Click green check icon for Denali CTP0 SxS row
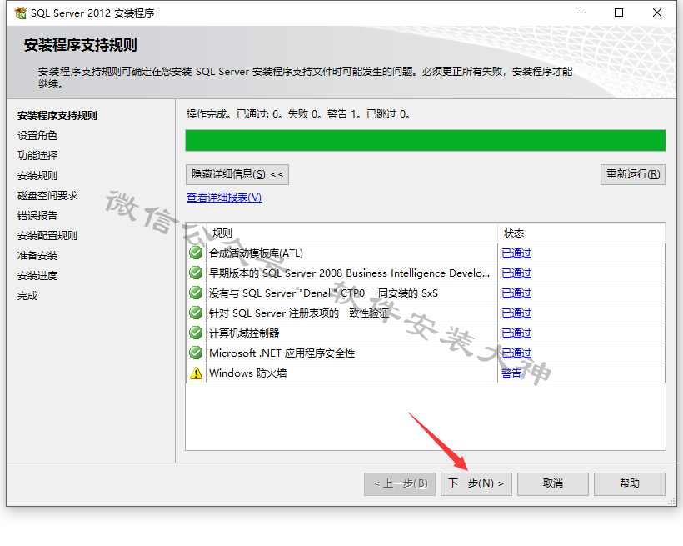The height and width of the screenshot is (546, 683). point(196,293)
